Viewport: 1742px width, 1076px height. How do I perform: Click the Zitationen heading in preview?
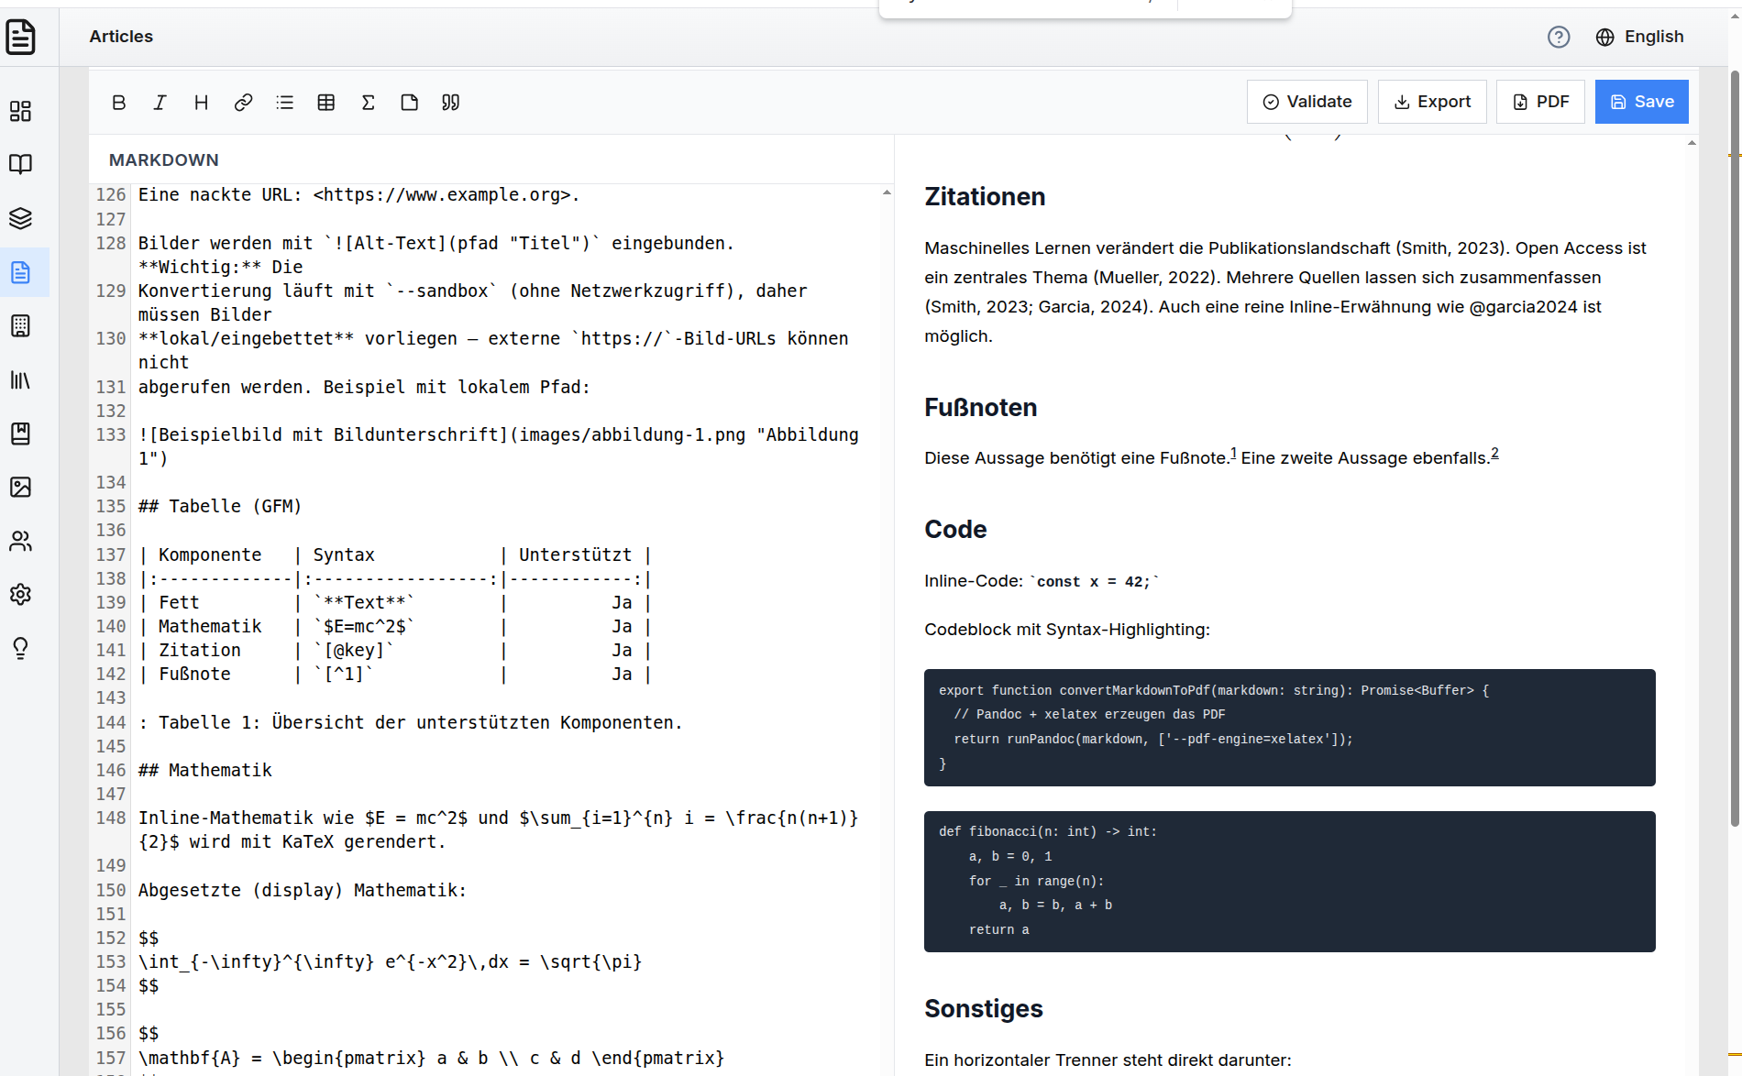tap(985, 197)
